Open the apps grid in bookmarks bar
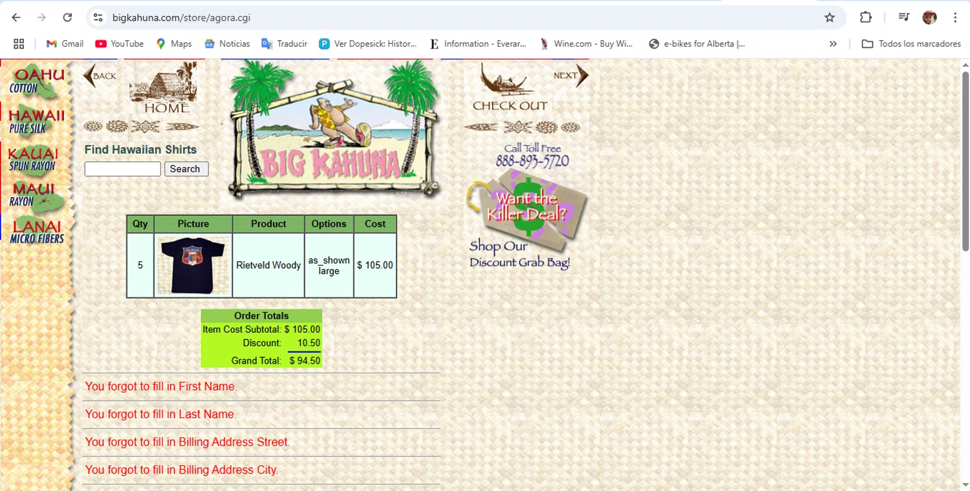The width and height of the screenshot is (970, 491). [19, 44]
